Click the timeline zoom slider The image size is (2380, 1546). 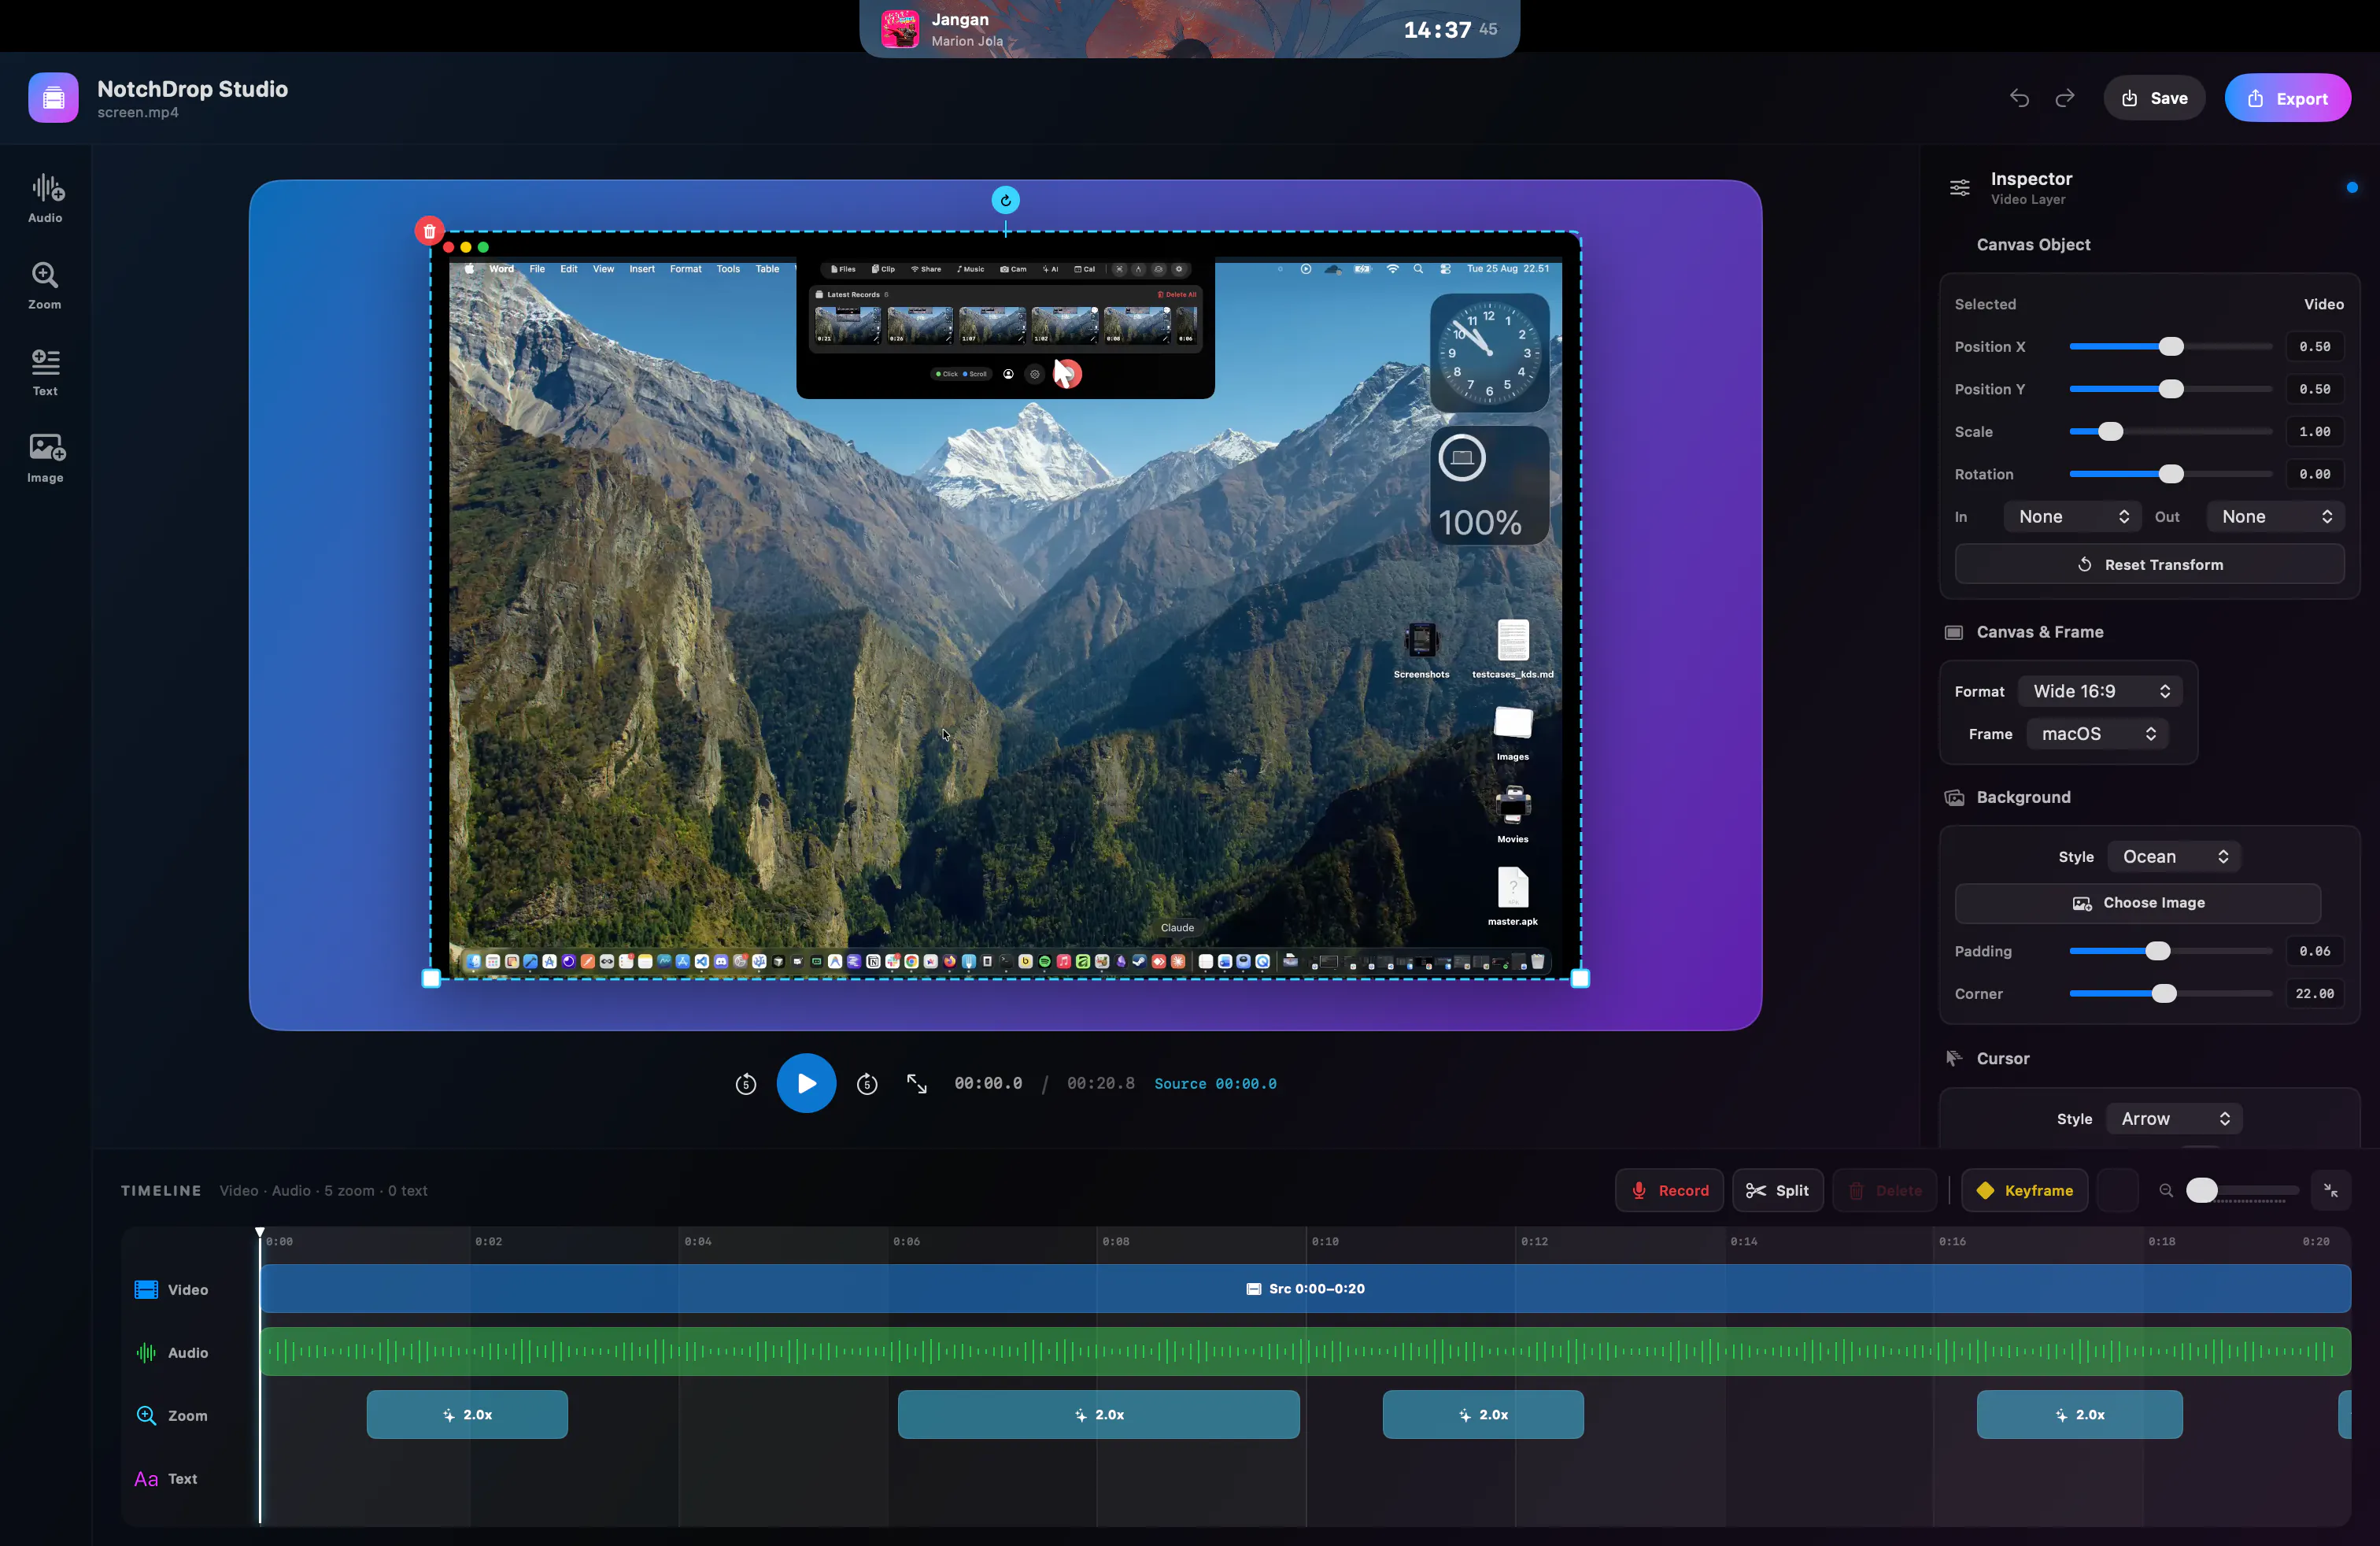pos(2243,1190)
